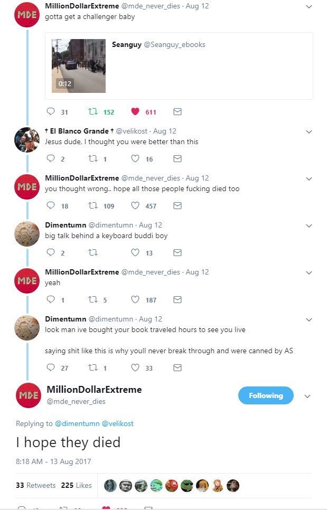Reply to 'big talk behind a keyboard' tweet
Screen dimensions: 327x510
click(51, 253)
